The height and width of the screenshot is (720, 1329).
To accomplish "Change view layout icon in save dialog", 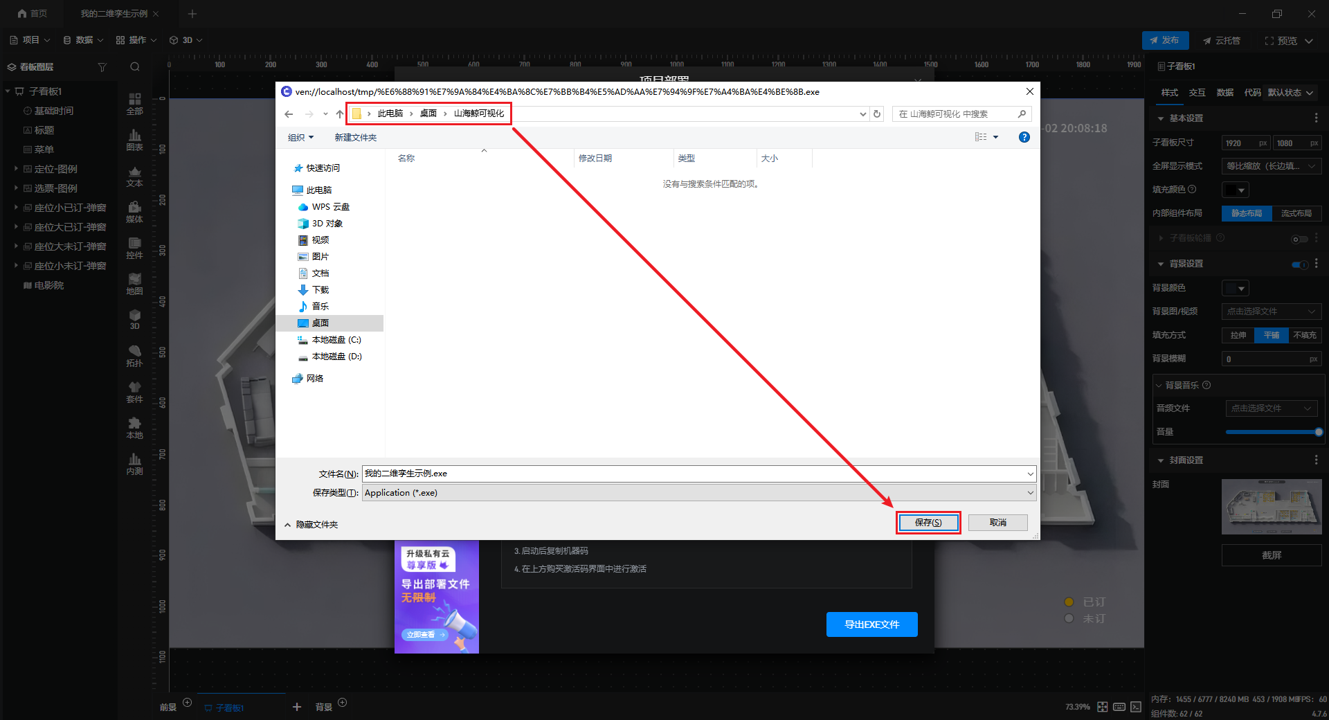I will click(x=981, y=137).
